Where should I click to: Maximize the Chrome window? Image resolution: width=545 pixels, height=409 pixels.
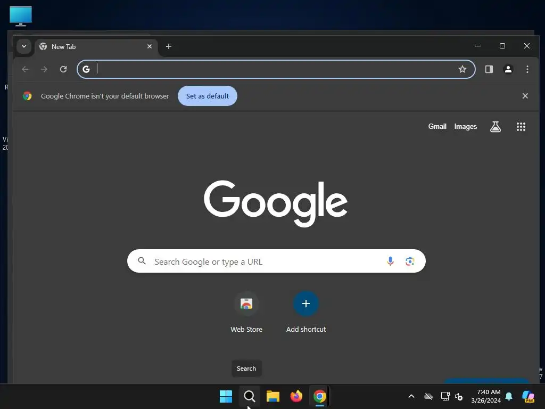(502, 46)
